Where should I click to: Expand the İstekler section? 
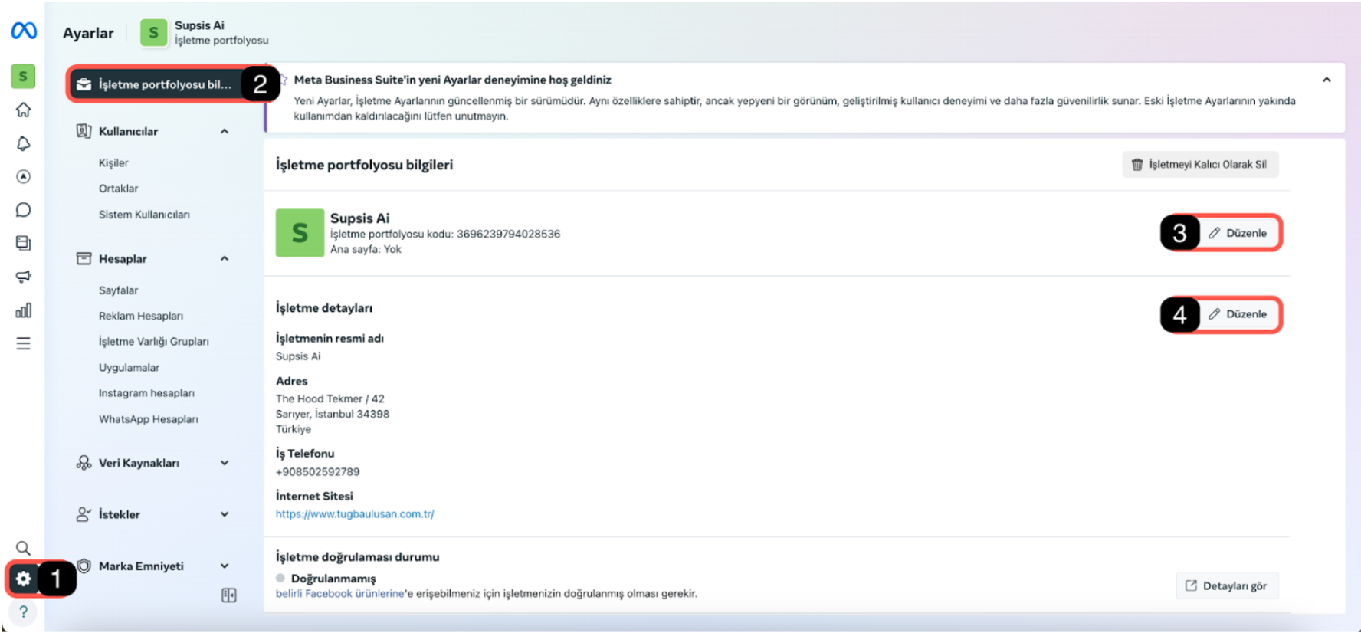click(x=225, y=514)
